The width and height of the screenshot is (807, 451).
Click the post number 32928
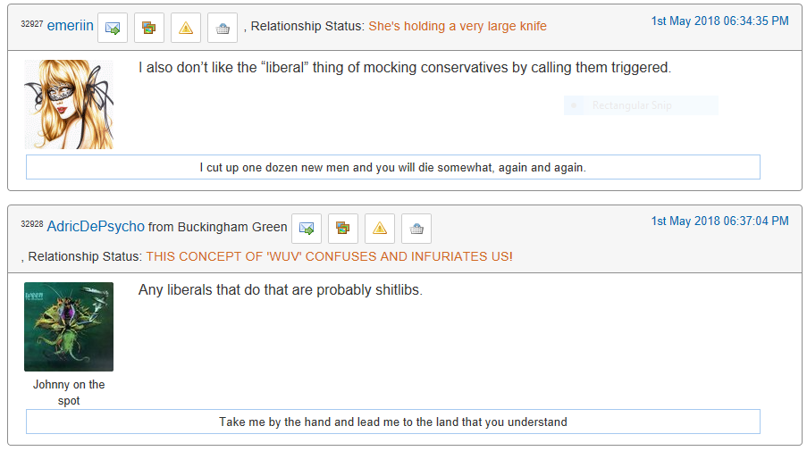(x=32, y=223)
